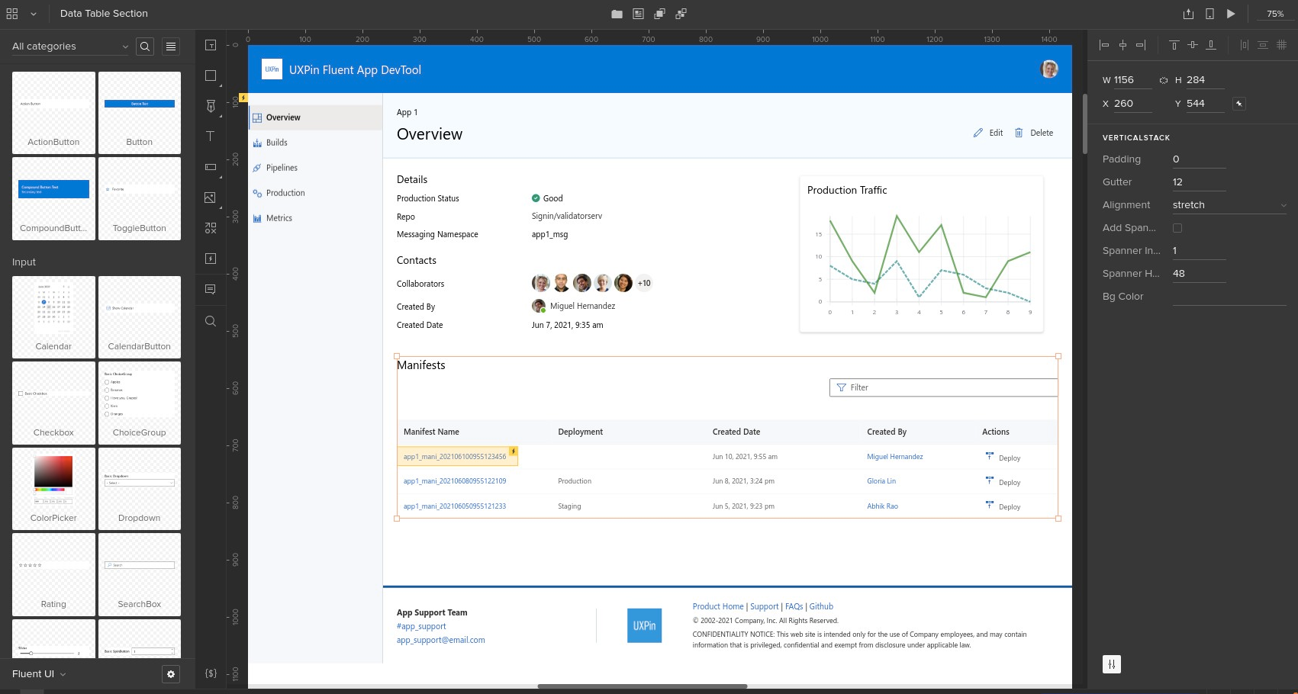
Task: Select the Pen tool in the left toolbar
Action: 210,106
